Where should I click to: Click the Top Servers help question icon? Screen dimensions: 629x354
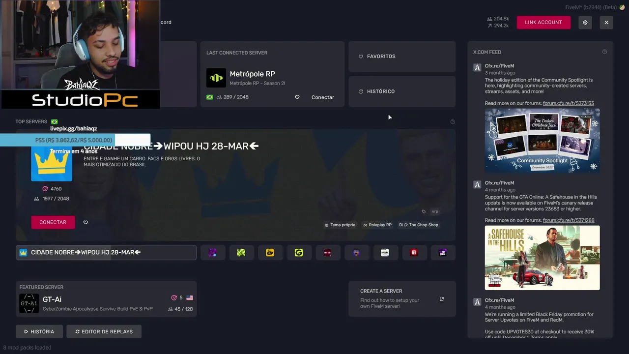[x=453, y=122]
